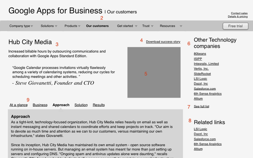Expand the Company type dropdown menu
The width and height of the screenshot is (253, 158).
click(20, 26)
